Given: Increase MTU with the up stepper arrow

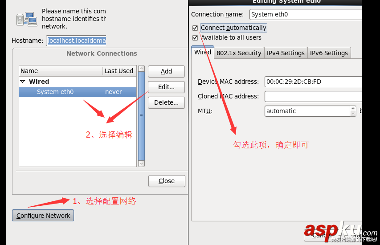Looking at the screenshot, I should click(x=353, y=108).
